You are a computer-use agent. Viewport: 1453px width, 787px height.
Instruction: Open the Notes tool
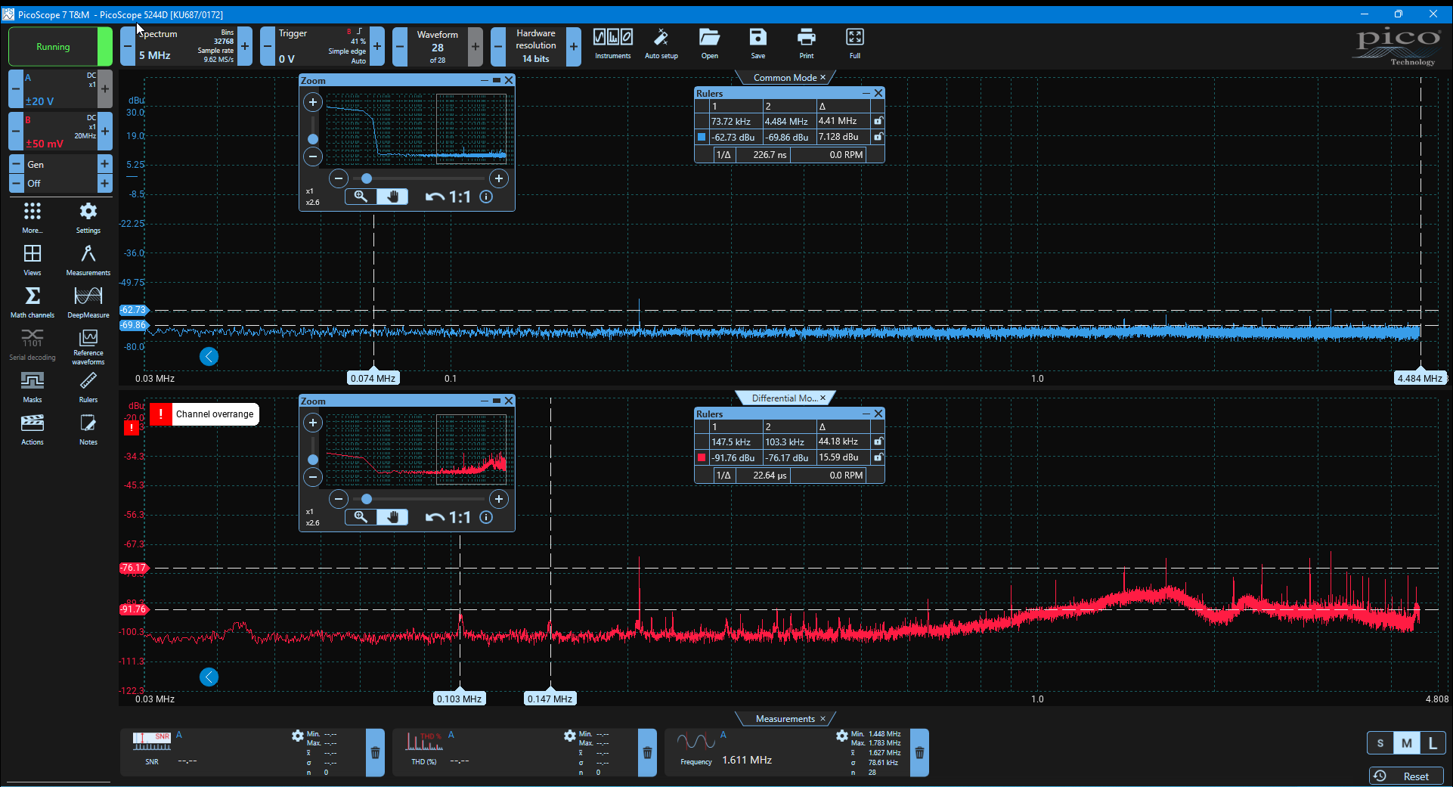click(88, 429)
